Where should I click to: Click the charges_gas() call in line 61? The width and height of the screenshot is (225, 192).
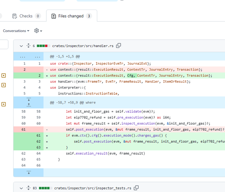pos(150,135)
